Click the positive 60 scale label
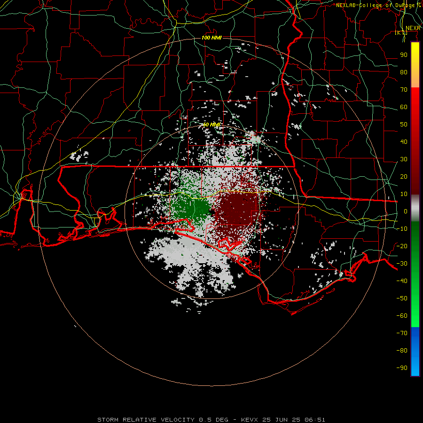 point(404,107)
